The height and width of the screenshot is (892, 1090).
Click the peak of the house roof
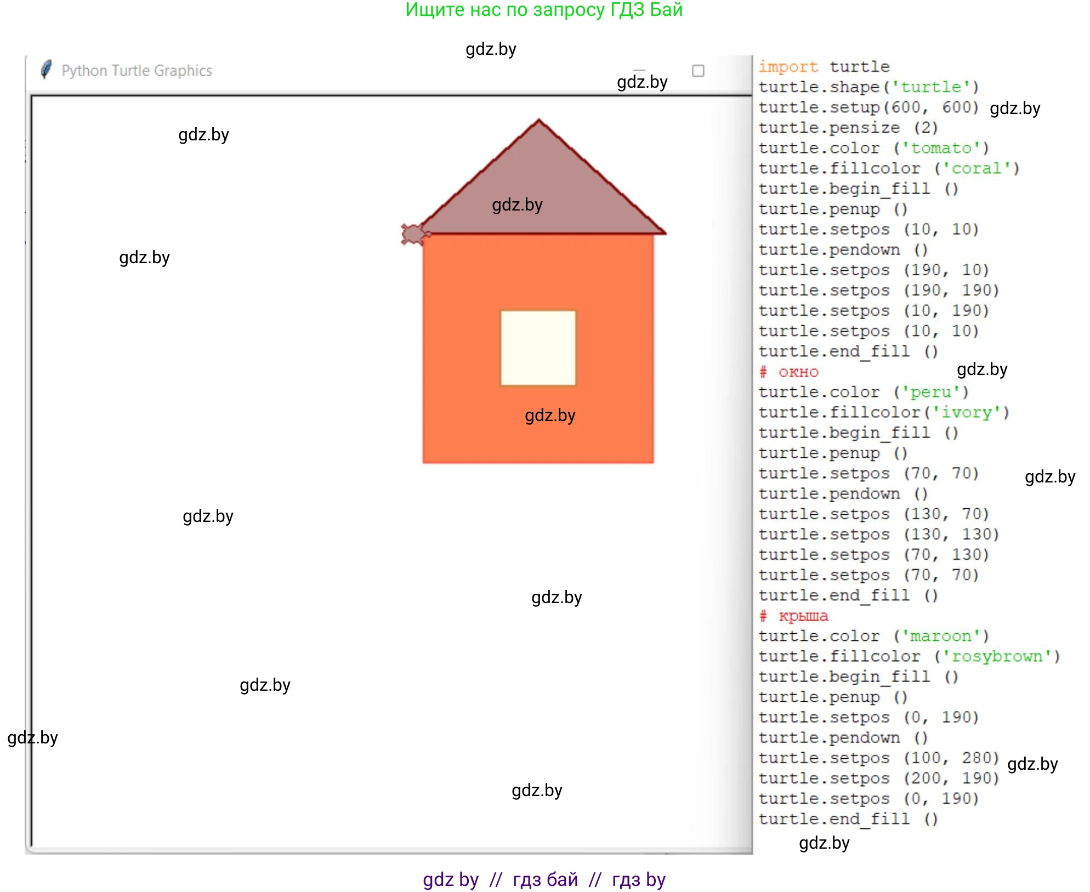point(539,121)
